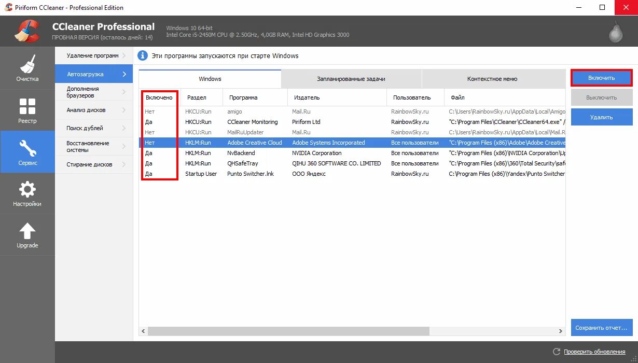Click the Piriform pear icon
The height and width of the screenshot is (363, 638).
tap(615, 32)
